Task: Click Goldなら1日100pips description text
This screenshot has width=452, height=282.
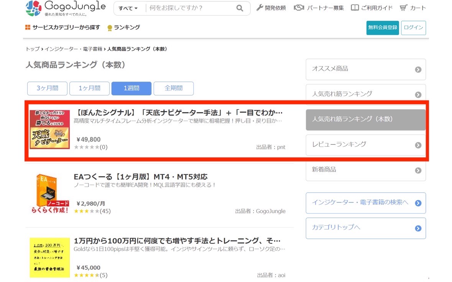Action: 179,249
